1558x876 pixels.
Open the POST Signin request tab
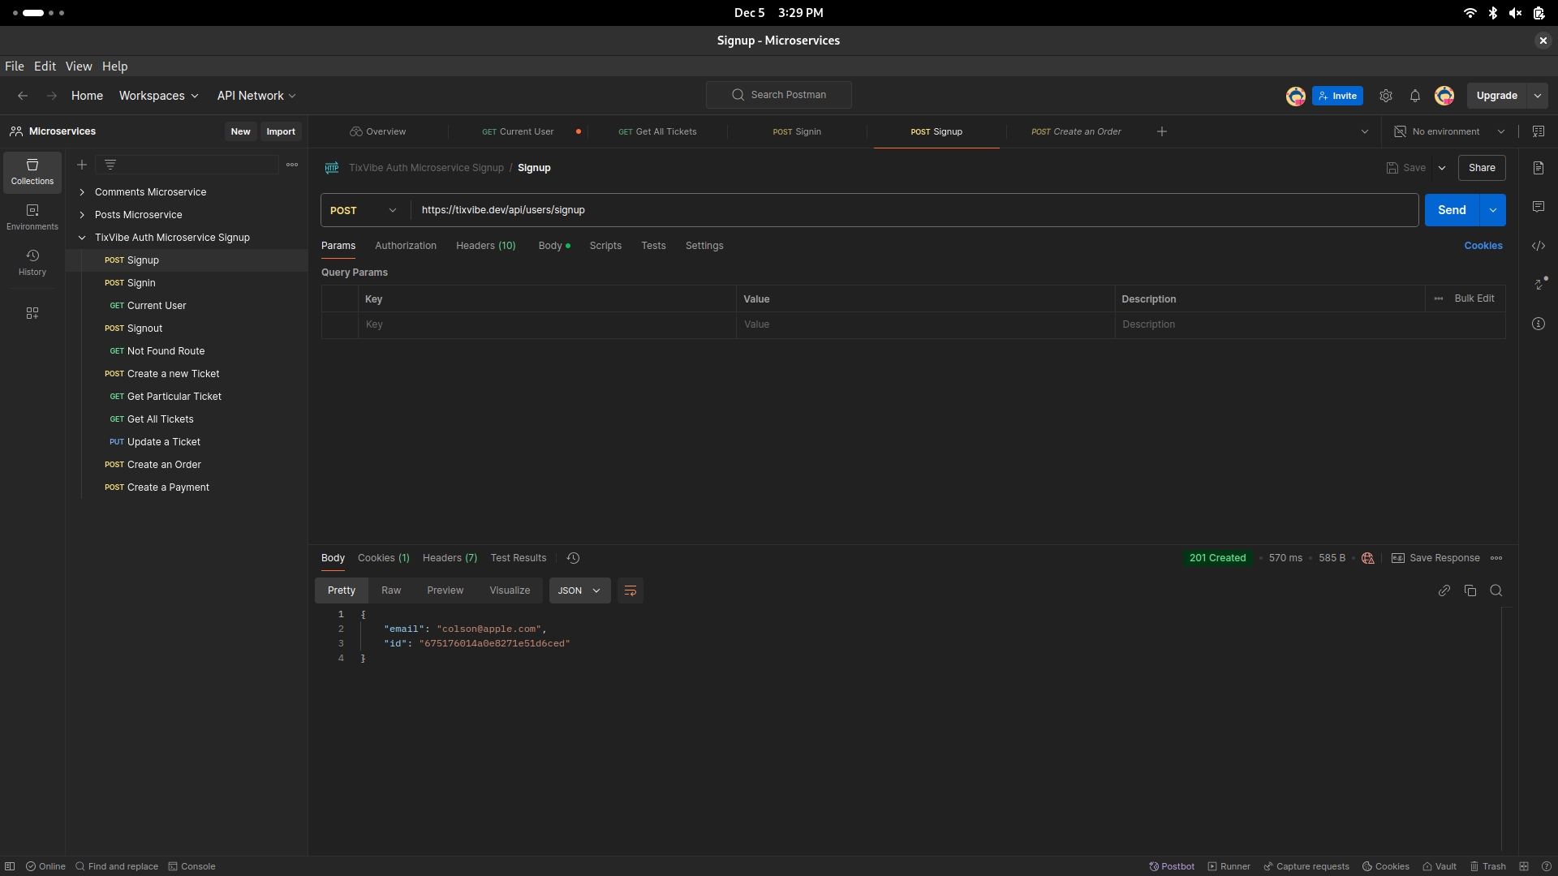pos(797,131)
